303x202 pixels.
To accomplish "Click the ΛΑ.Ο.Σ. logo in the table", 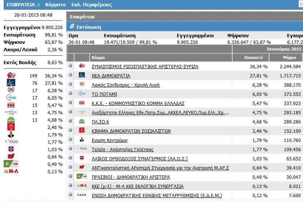I will click(x=82, y=158).
